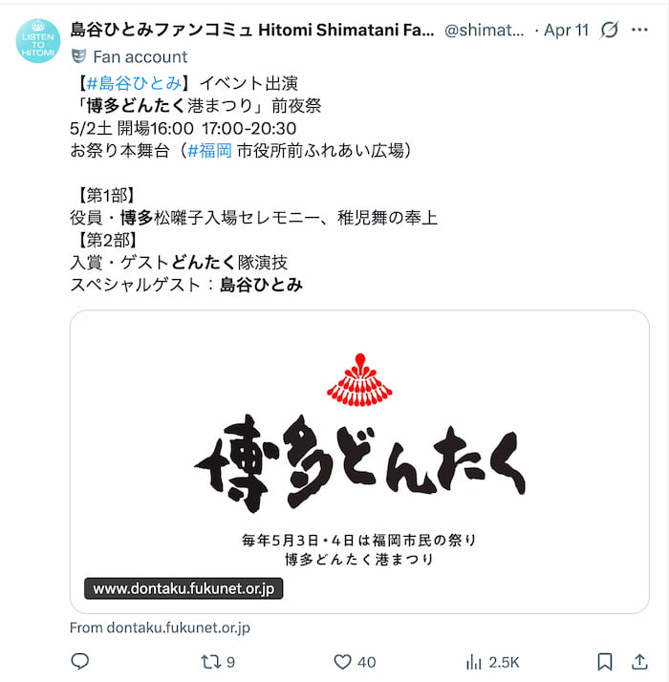Click the Fan account label
Screen dimensions: 669x682
[x=140, y=56]
